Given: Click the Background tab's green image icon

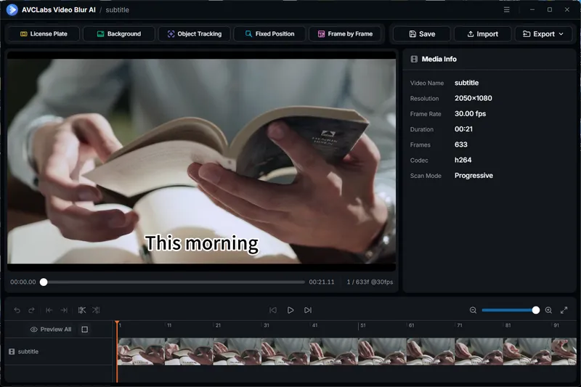Looking at the screenshot, I should click(x=100, y=33).
